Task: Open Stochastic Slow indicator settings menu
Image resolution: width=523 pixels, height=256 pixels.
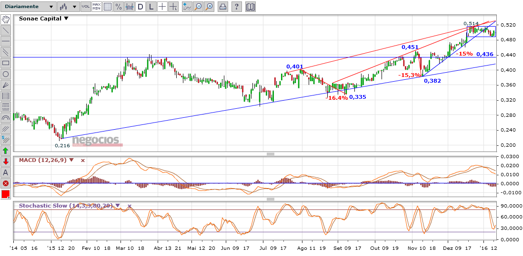Action: click(x=118, y=206)
